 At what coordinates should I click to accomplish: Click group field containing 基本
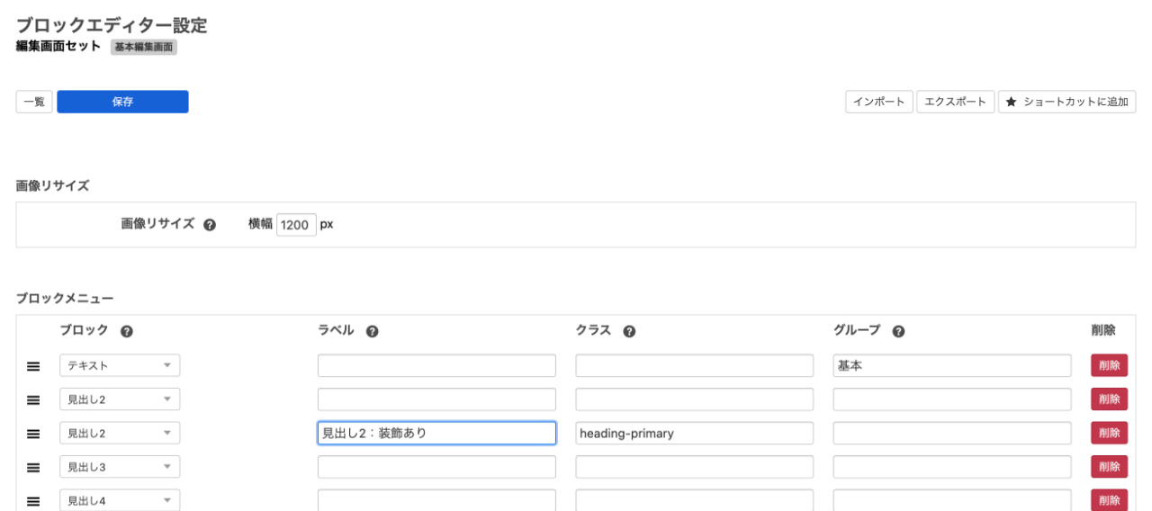pyautogui.click(x=952, y=365)
